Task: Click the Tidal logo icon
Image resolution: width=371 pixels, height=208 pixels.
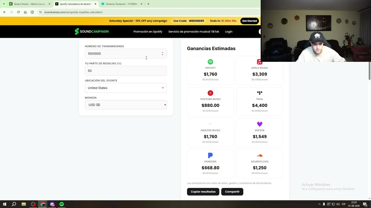Action: tap(260, 93)
